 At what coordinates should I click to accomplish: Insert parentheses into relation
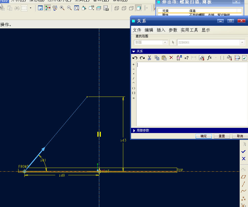click(x=134, y=88)
